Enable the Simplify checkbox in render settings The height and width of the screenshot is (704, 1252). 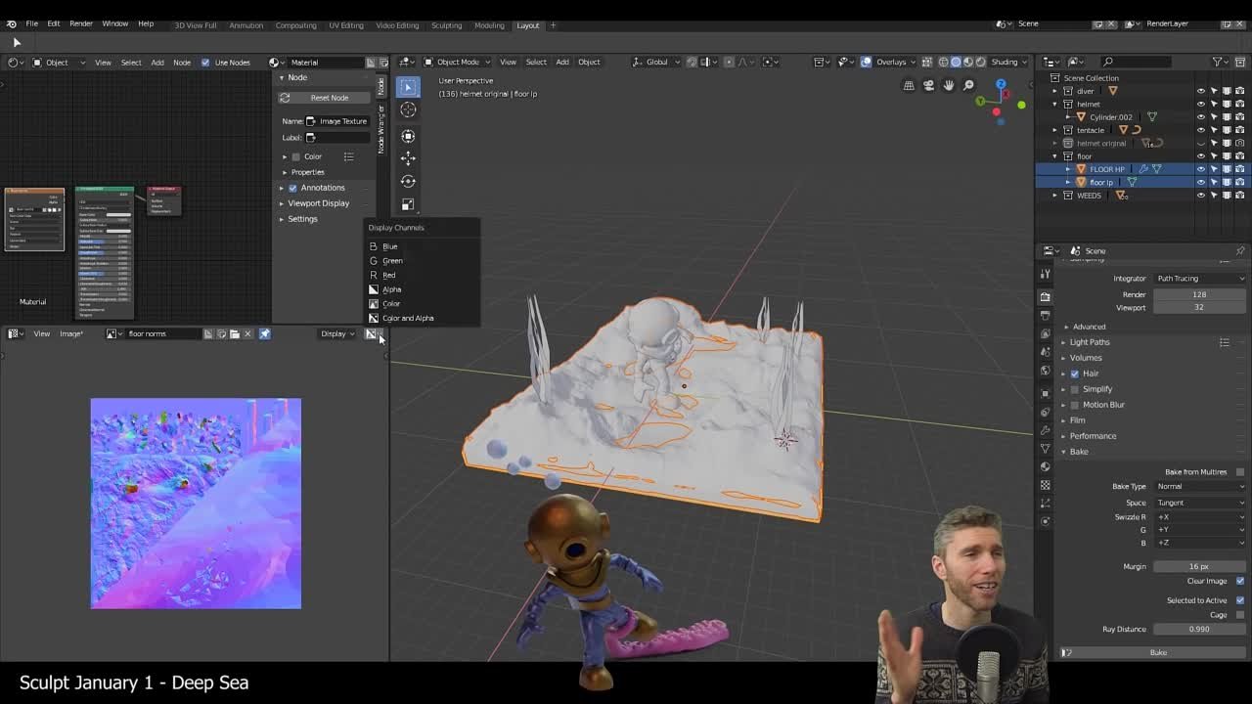pos(1075,389)
